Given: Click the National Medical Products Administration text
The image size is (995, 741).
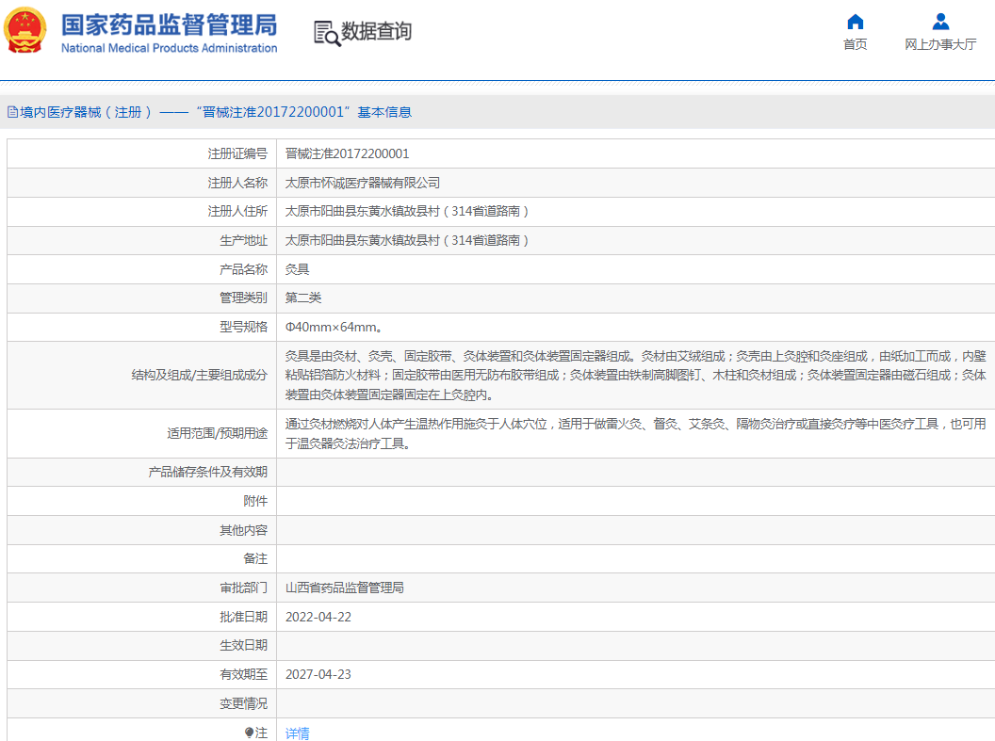Looking at the screenshot, I should (x=169, y=48).
